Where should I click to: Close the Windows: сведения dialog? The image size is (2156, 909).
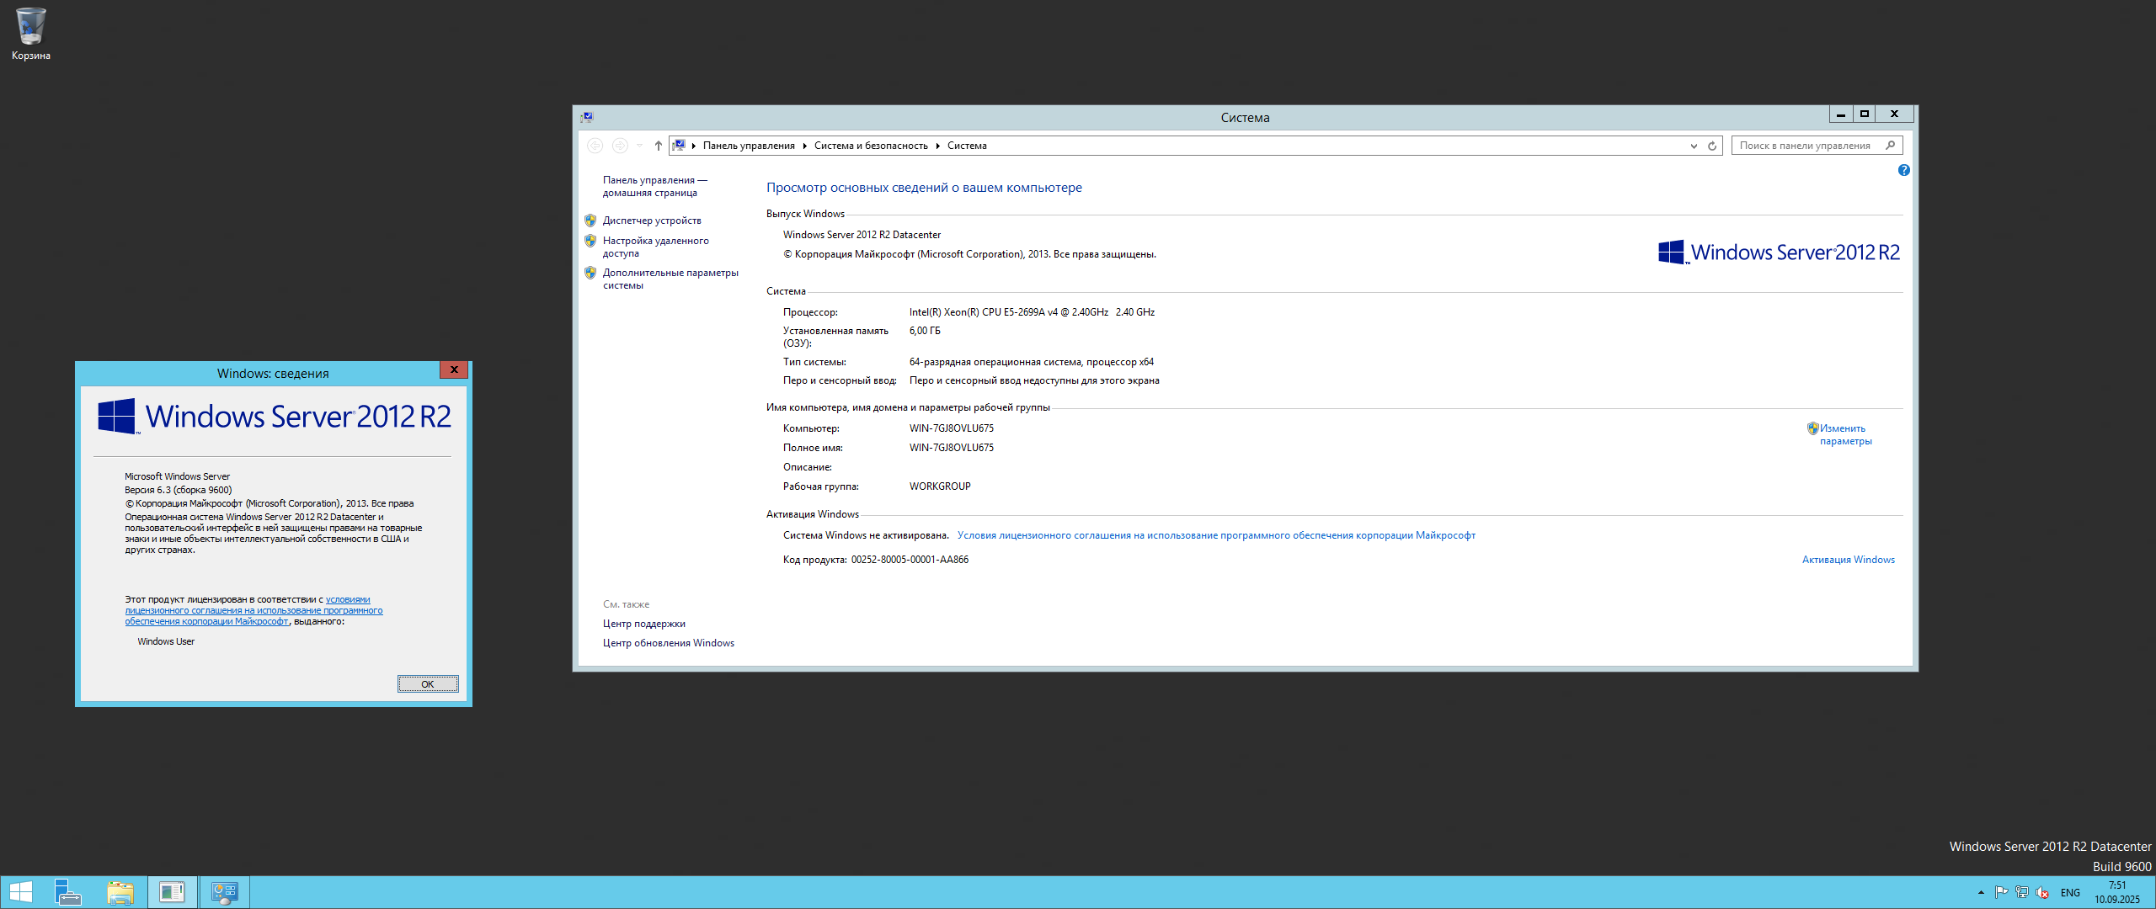pos(454,369)
